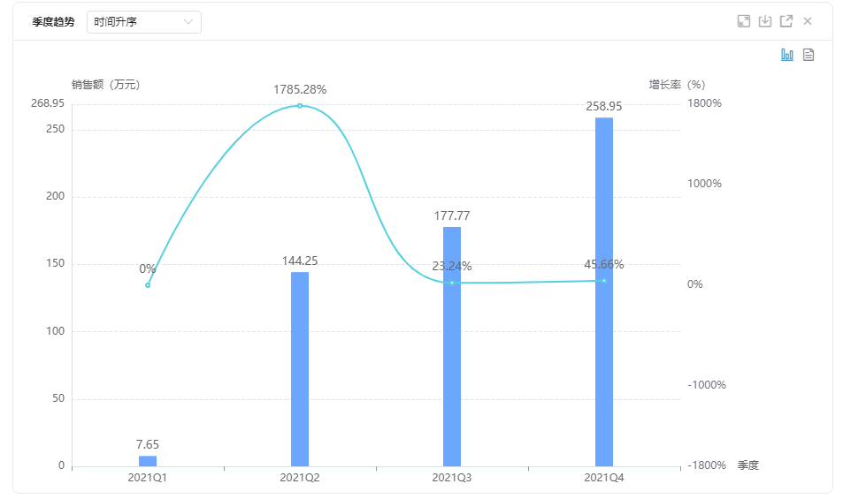Click the 23.24% growth rate point

(x=452, y=283)
